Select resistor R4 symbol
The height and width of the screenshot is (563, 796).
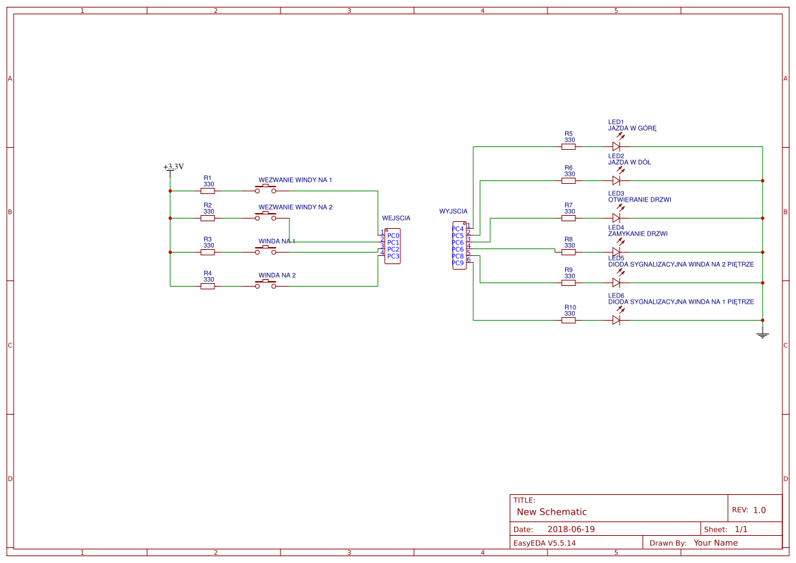click(x=208, y=287)
